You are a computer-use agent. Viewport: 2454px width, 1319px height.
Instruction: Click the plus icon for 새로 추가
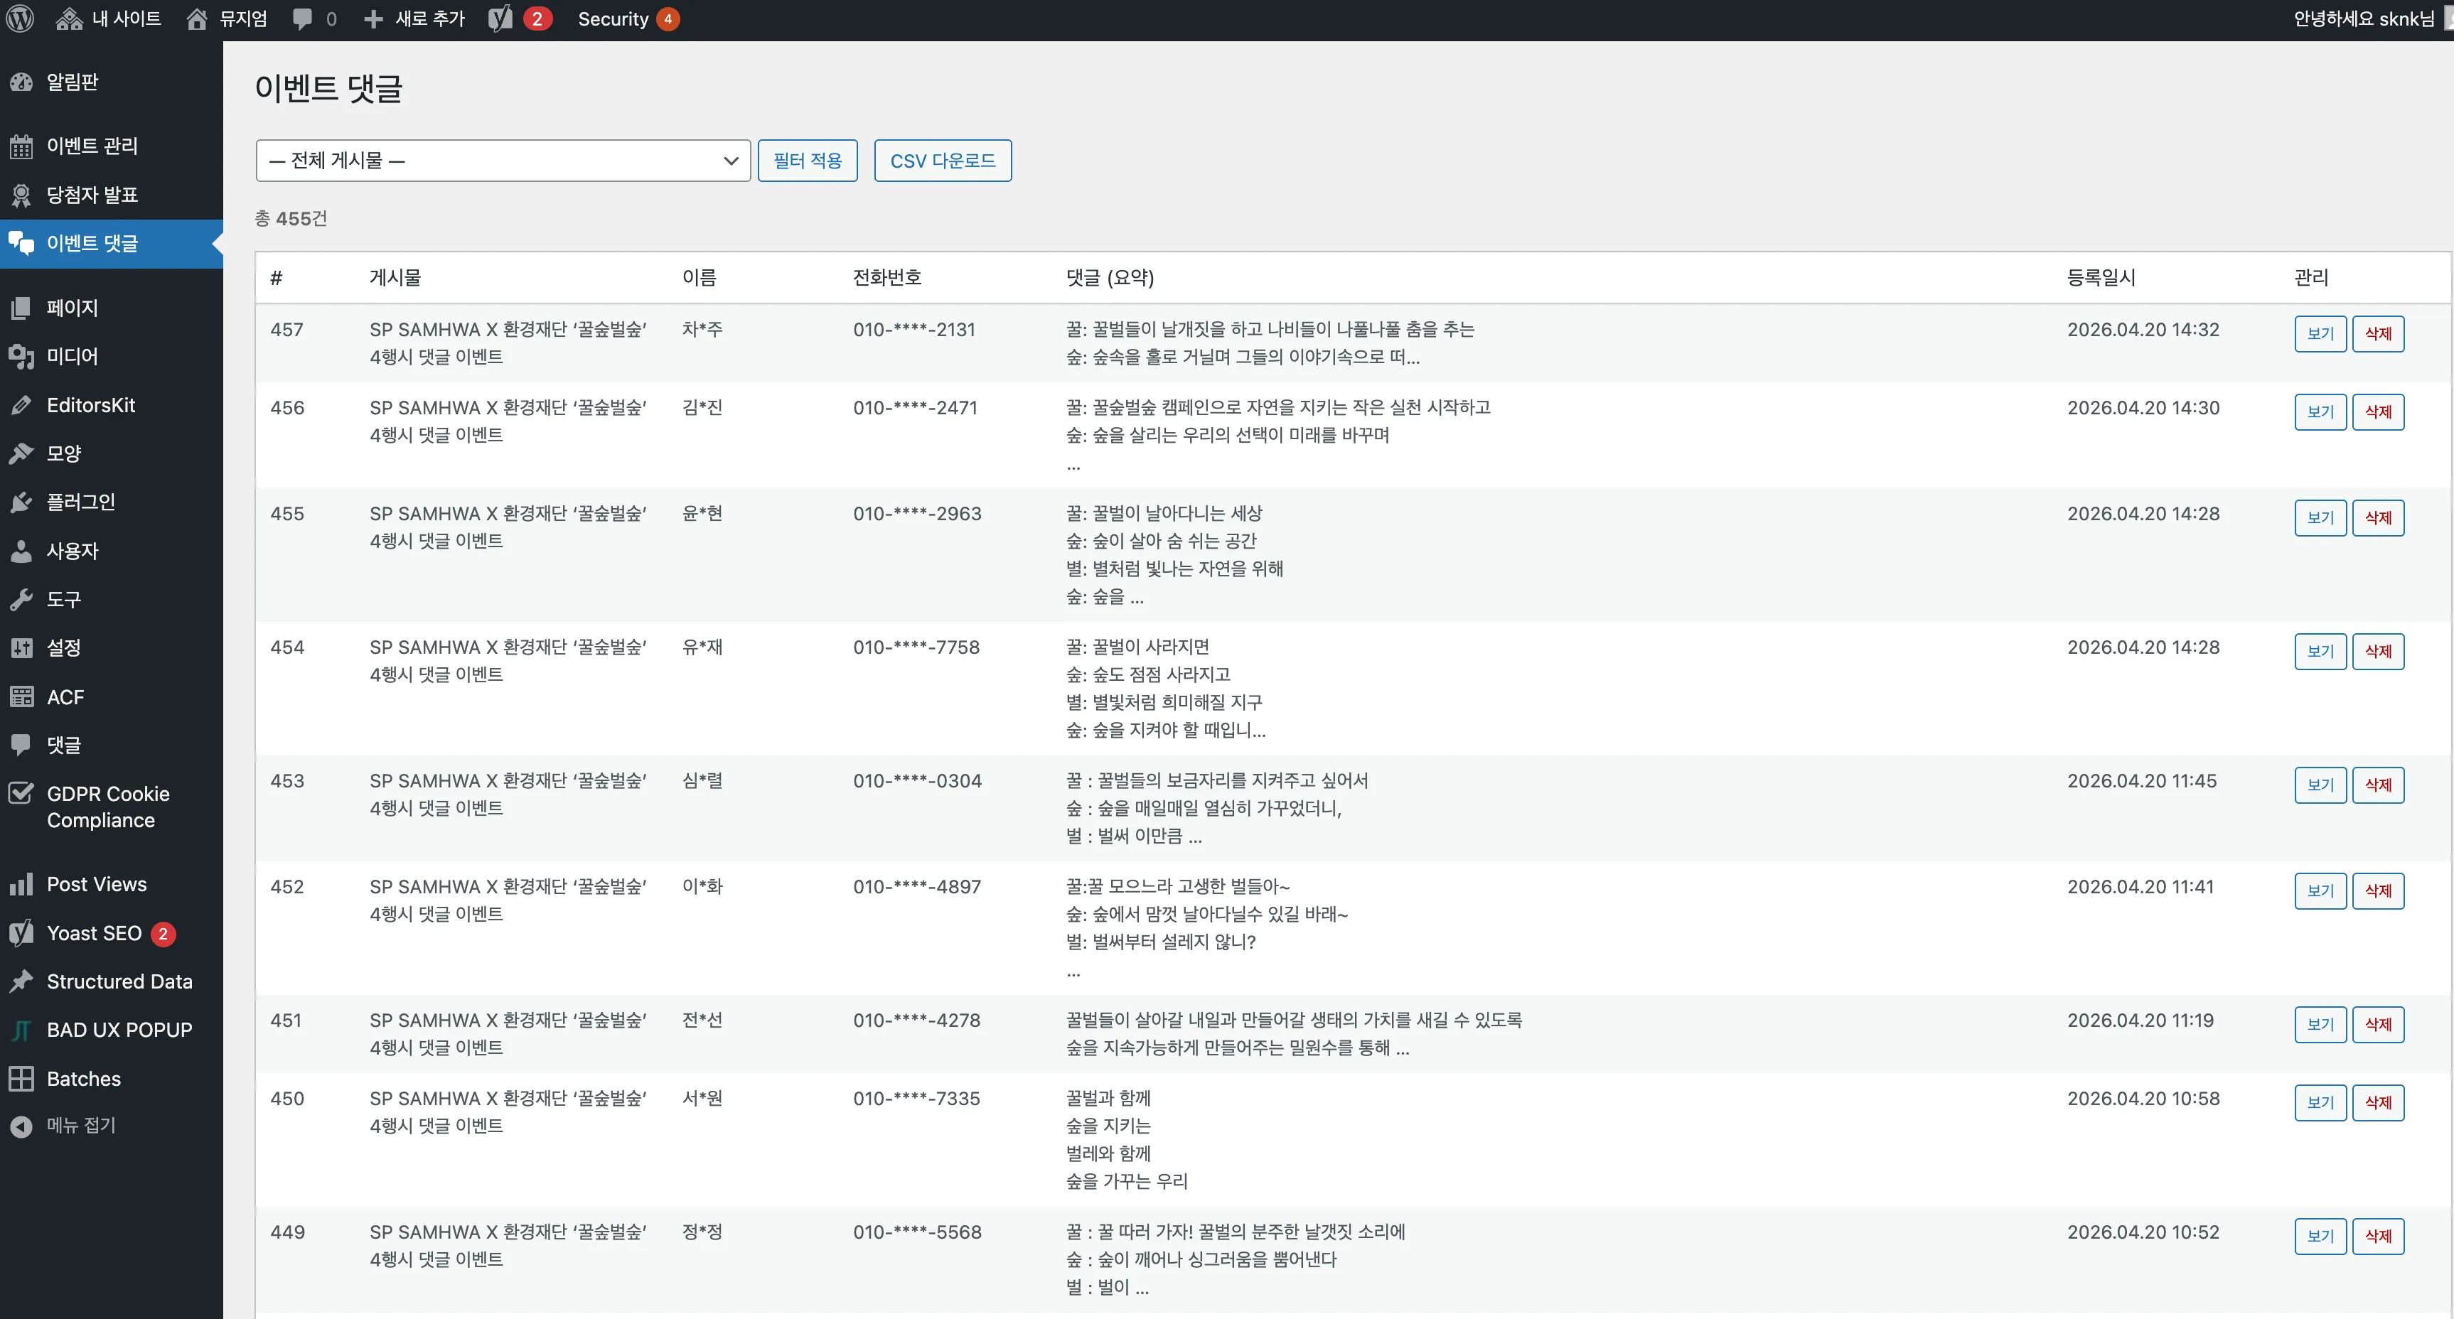pyautogui.click(x=373, y=19)
